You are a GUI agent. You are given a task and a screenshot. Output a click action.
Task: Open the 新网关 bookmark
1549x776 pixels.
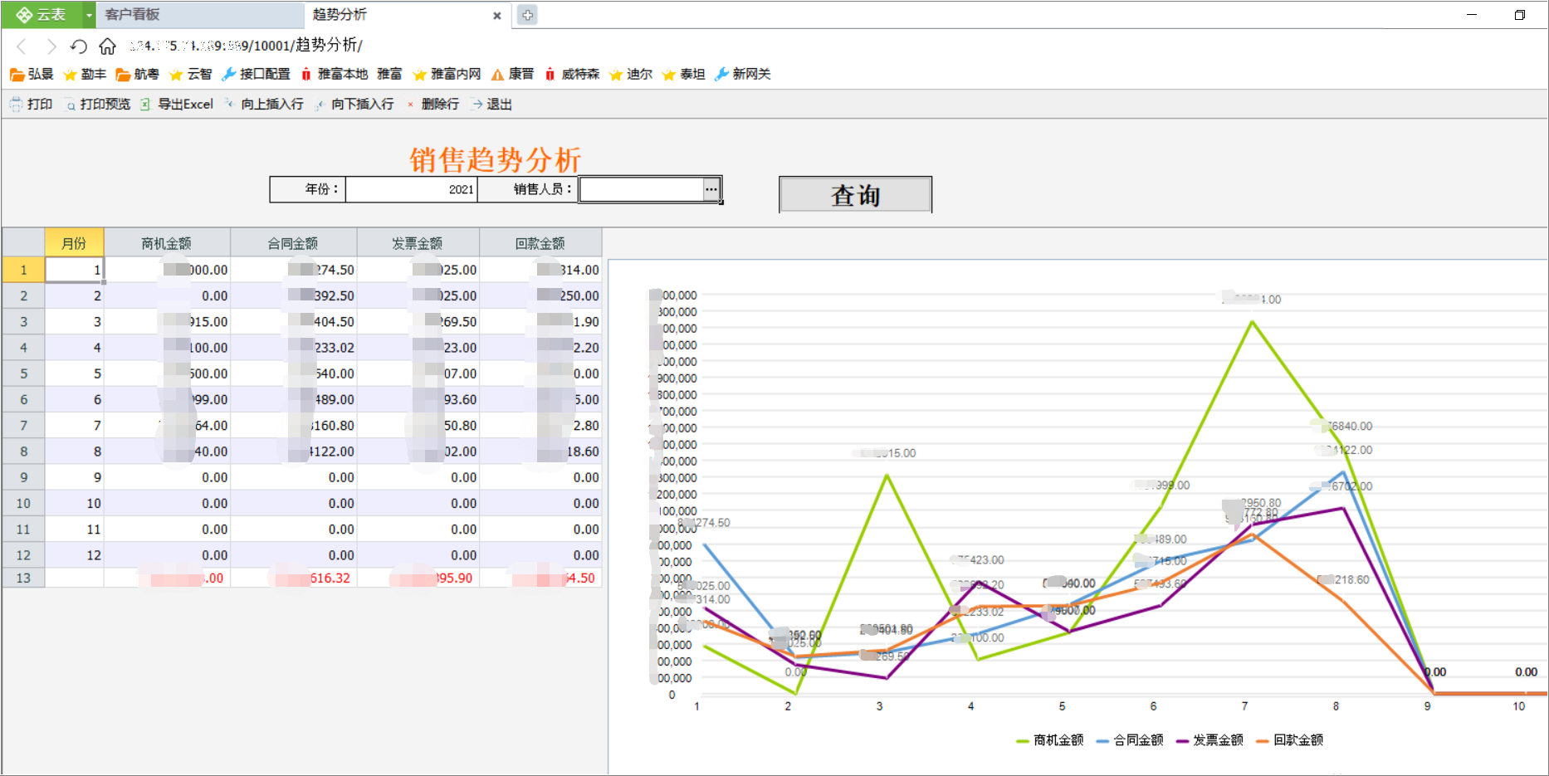point(743,75)
